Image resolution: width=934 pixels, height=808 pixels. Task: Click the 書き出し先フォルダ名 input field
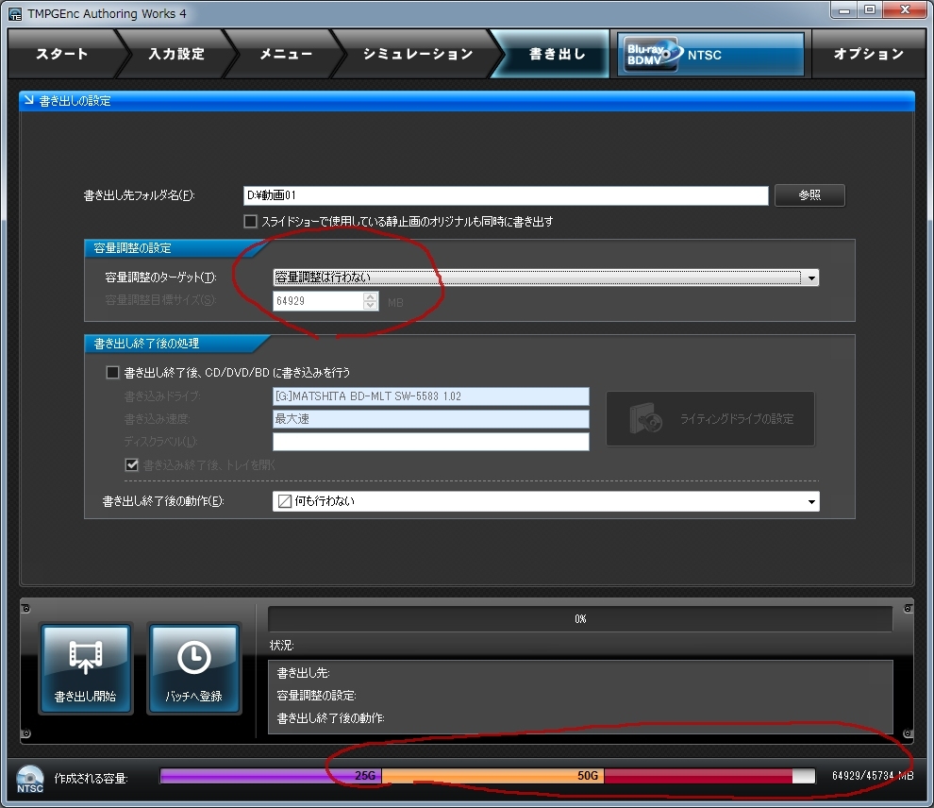click(x=506, y=195)
